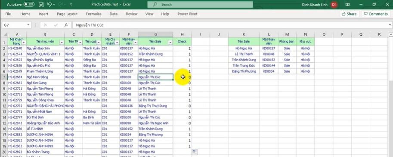The width and height of the screenshot is (393, 157).
Task: Switch to the Review tab
Action: 132,14
